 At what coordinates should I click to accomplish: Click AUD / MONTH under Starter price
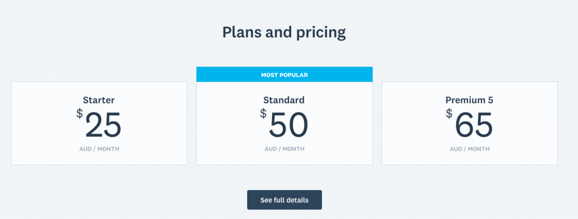99,149
